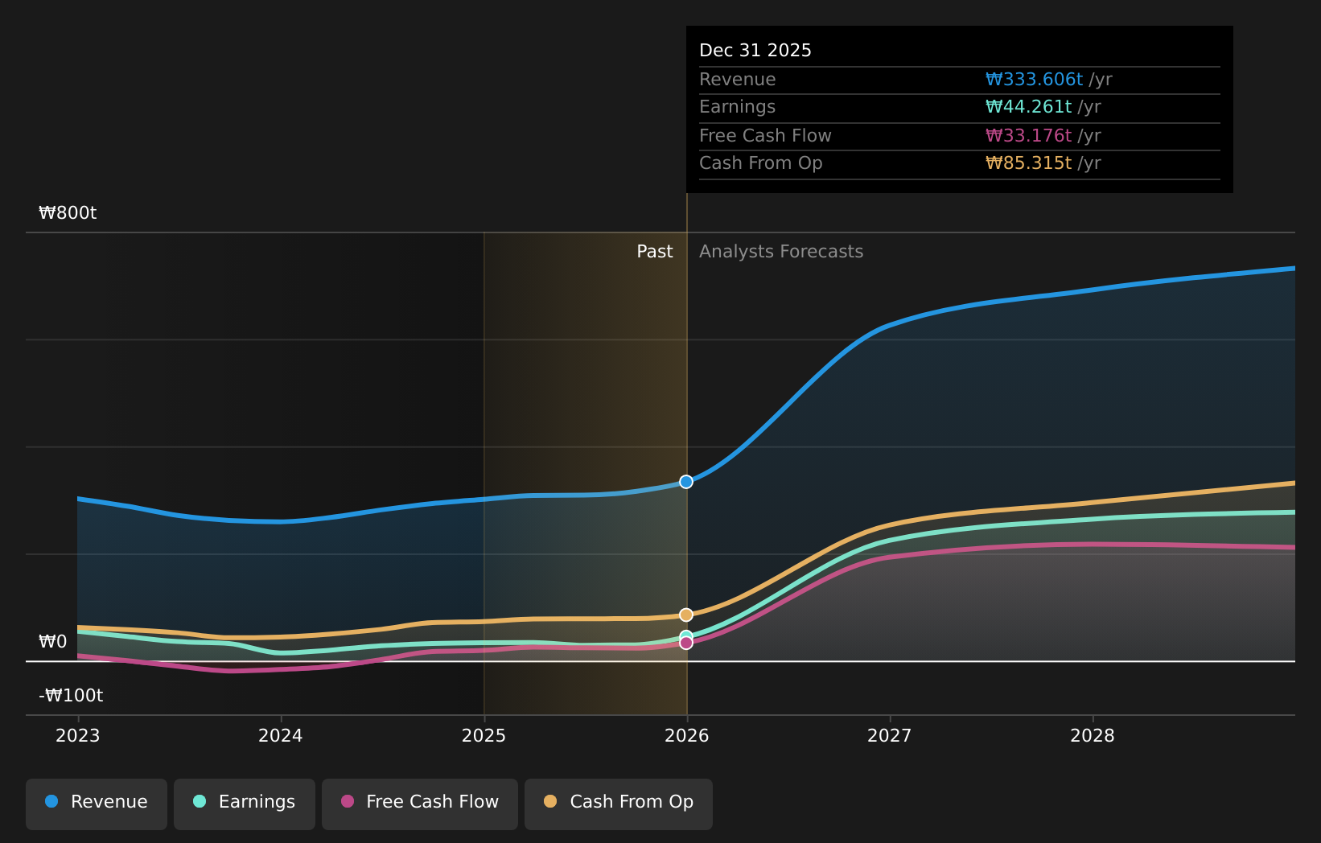Click the pink Free Cash Flow chart marker

tap(685, 644)
